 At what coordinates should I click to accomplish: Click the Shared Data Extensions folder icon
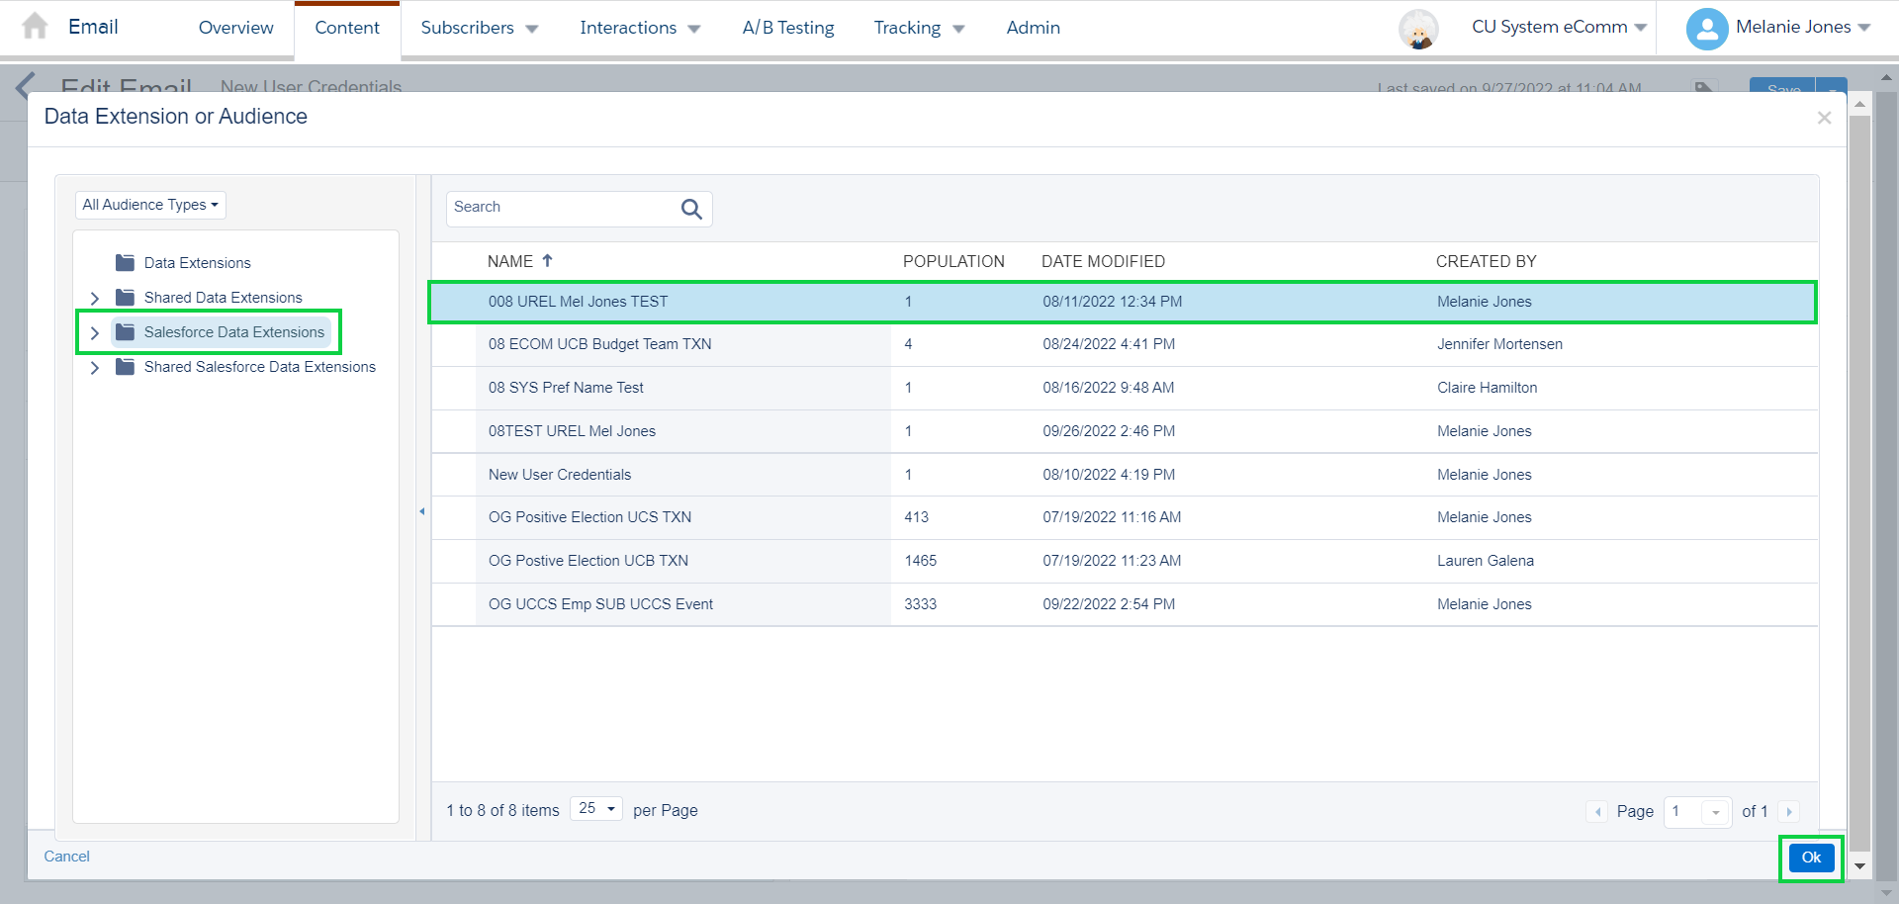[x=125, y=298]
